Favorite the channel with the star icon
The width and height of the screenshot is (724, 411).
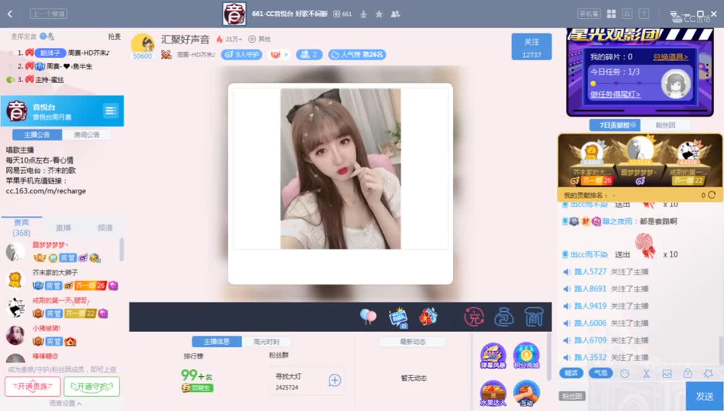379,14
